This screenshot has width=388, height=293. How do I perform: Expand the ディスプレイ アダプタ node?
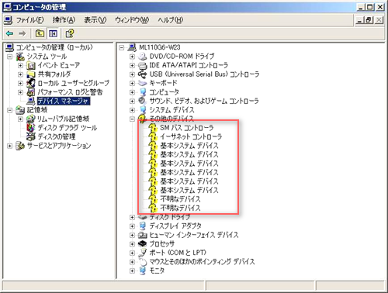[132, 226]
